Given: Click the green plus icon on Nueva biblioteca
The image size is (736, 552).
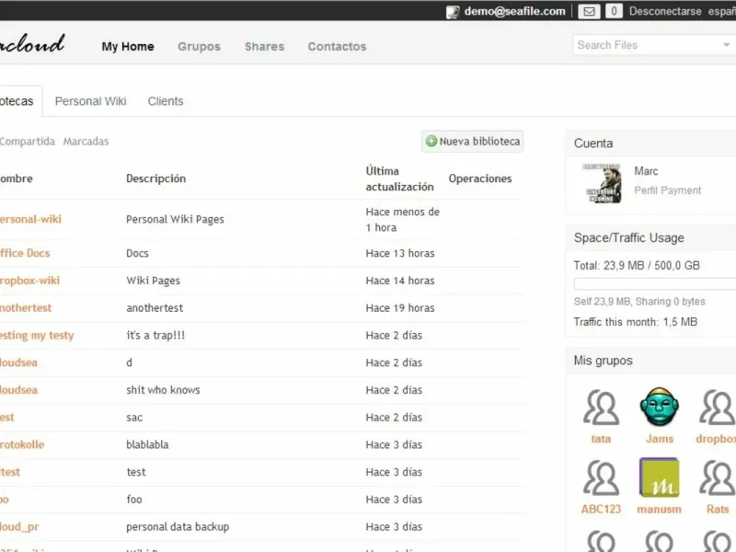Looking at the screenshot, I should click(431, 142).
